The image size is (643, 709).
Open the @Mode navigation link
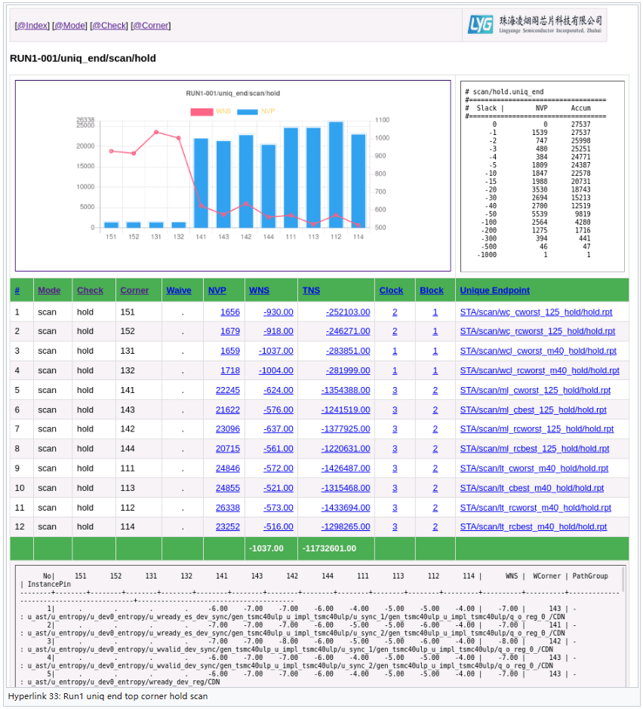pos(69,26)
